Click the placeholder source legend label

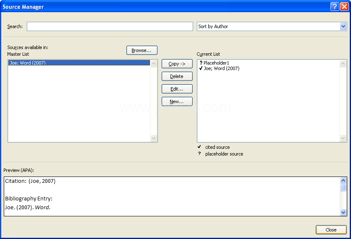224,154
